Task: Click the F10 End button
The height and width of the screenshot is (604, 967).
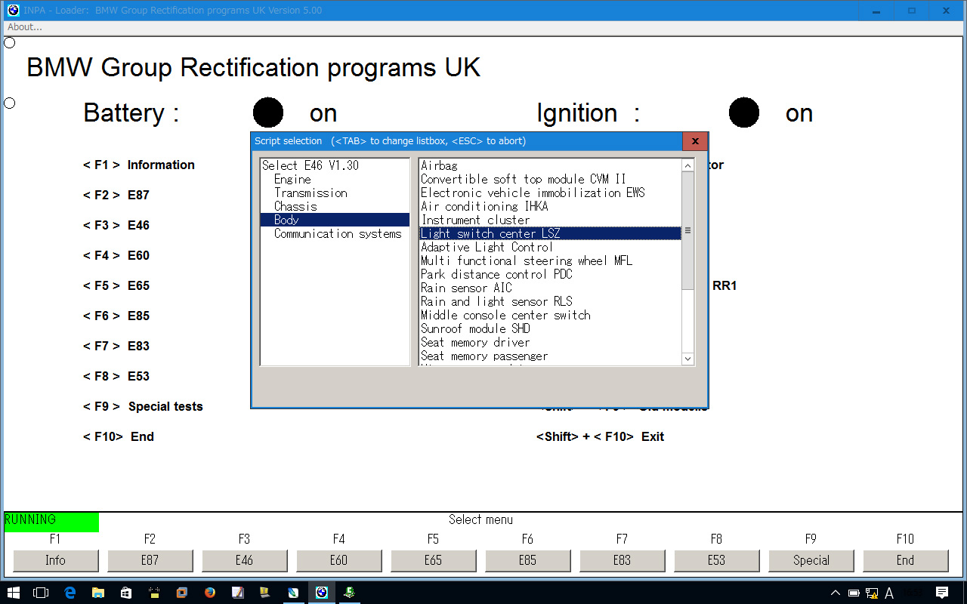Action: pos(905,560)
